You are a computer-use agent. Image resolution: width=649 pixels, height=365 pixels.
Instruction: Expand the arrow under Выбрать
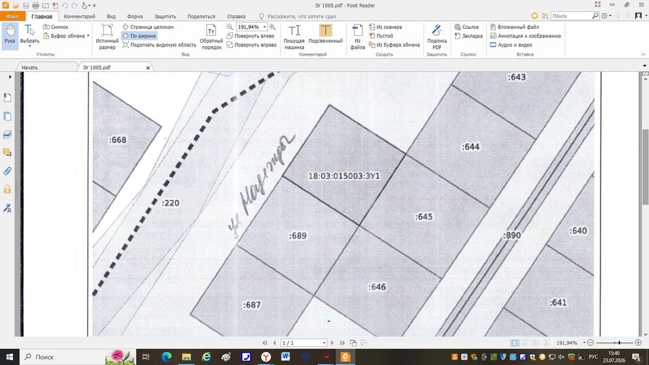point(29,47)
